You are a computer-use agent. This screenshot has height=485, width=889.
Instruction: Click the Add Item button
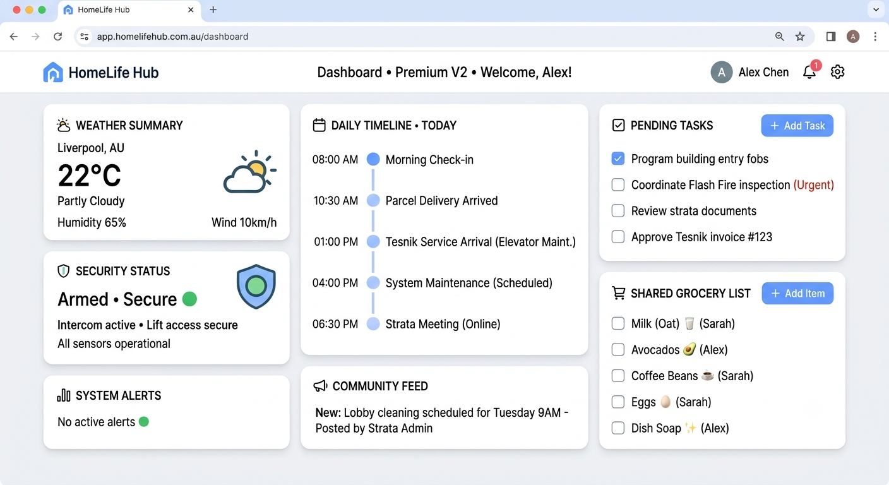pyautogui.click(x=797, y=294)
